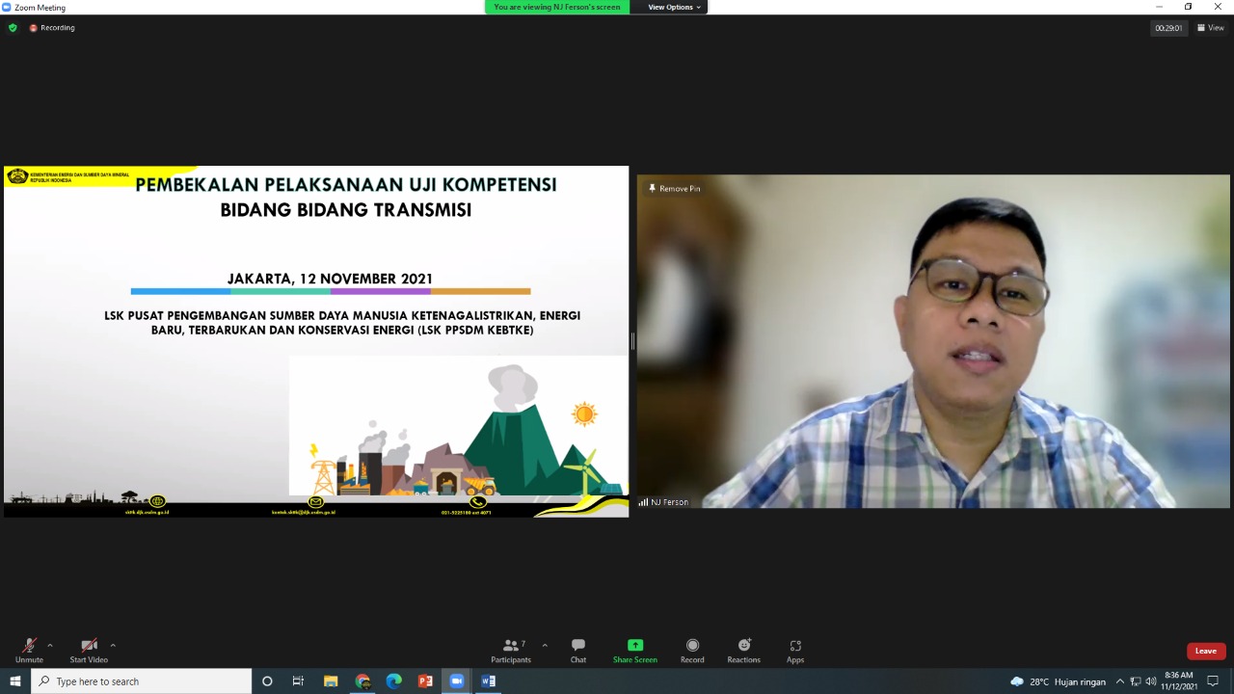1234x694 pixels.
Task: Remove Pin from NJ Ferson's video
Action: [672, 188]
